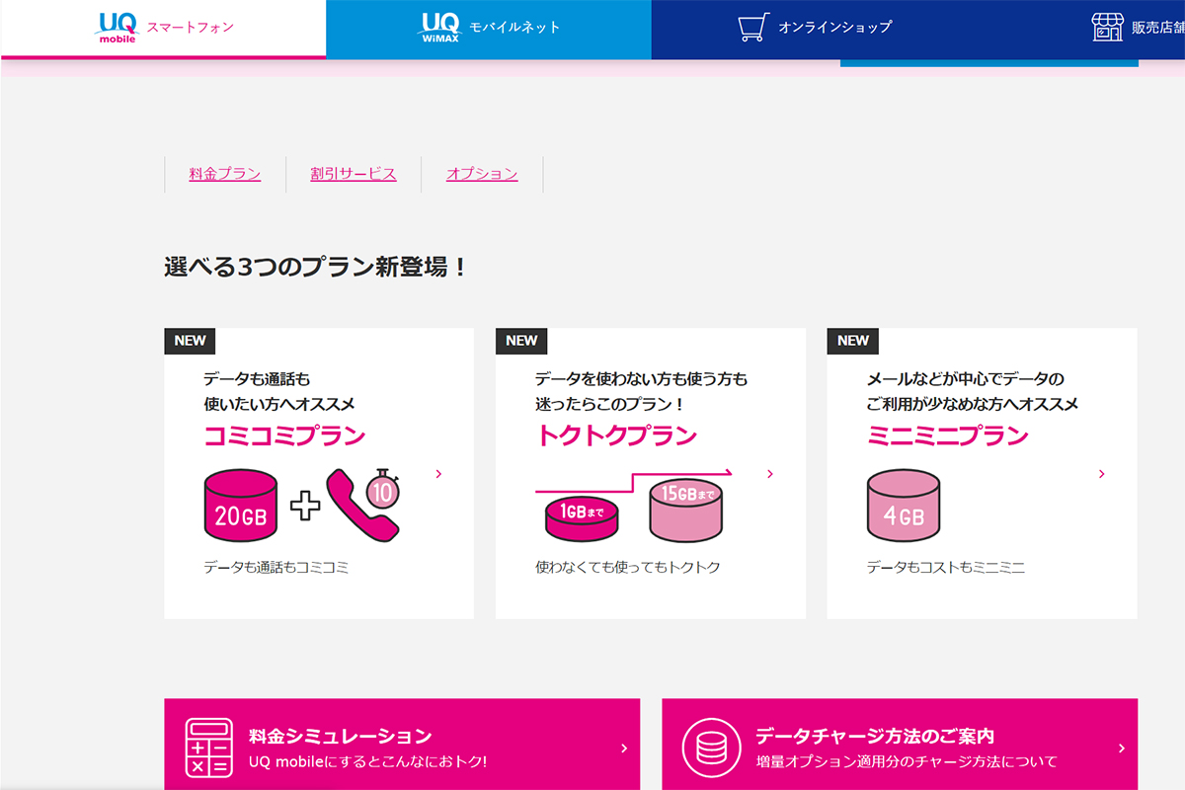The width and height of the screenshot is (1185, 790).
Task: Expand the トクトクプラン card arrow
Action: pyautogui.click(x=770, y=474)
